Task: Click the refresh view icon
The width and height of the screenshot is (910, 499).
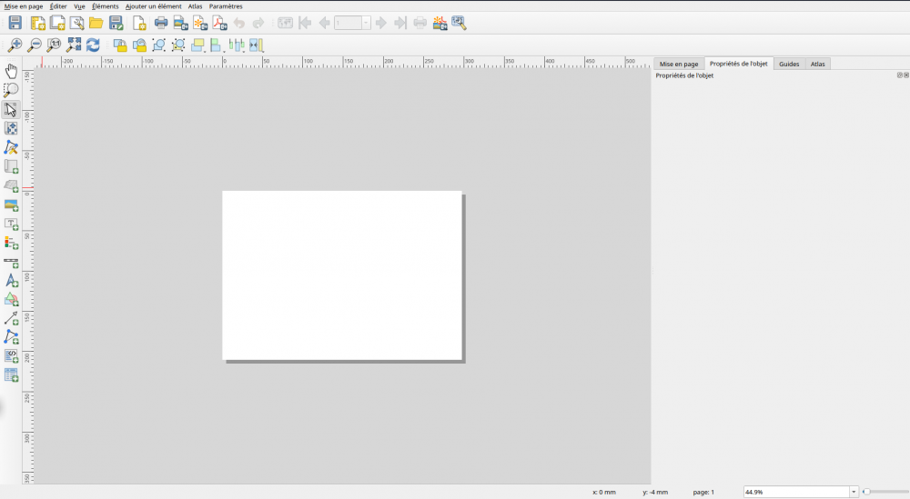Action: 93,45
